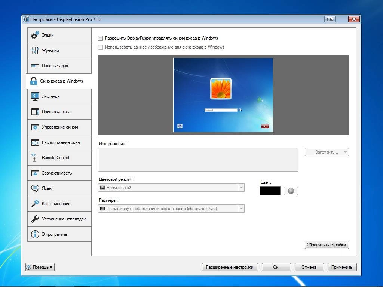Click the monitor layout button in title bar

[330, 19]
